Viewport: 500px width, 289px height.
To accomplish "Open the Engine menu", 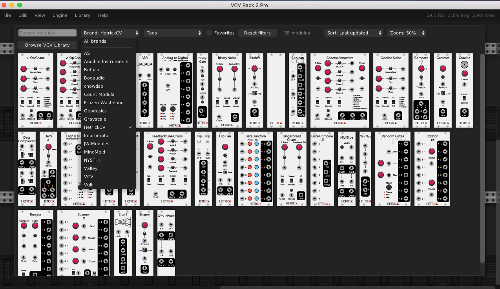I will [x=60, y=15].
